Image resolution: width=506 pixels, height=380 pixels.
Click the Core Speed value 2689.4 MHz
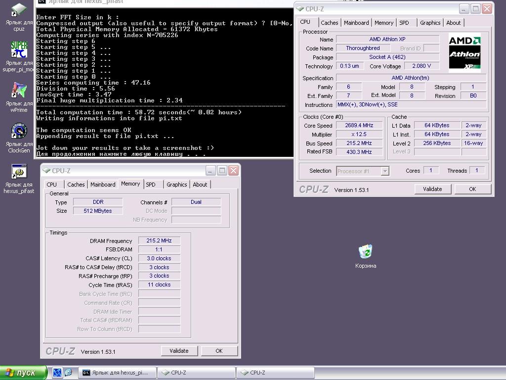pos(359,125)
